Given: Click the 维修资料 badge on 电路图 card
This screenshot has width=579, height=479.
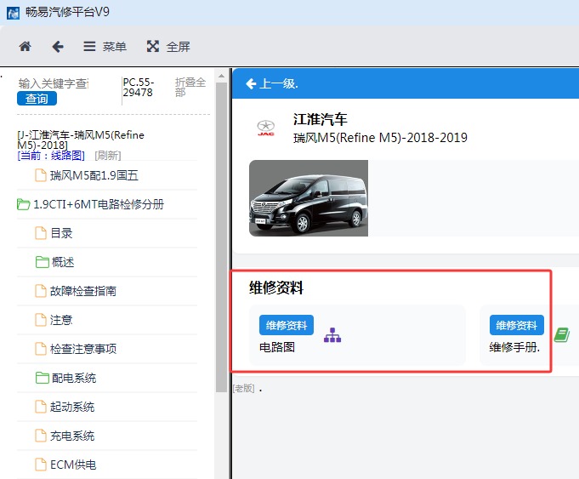Looking at the screenshot, I should click(x=287, y=325).
